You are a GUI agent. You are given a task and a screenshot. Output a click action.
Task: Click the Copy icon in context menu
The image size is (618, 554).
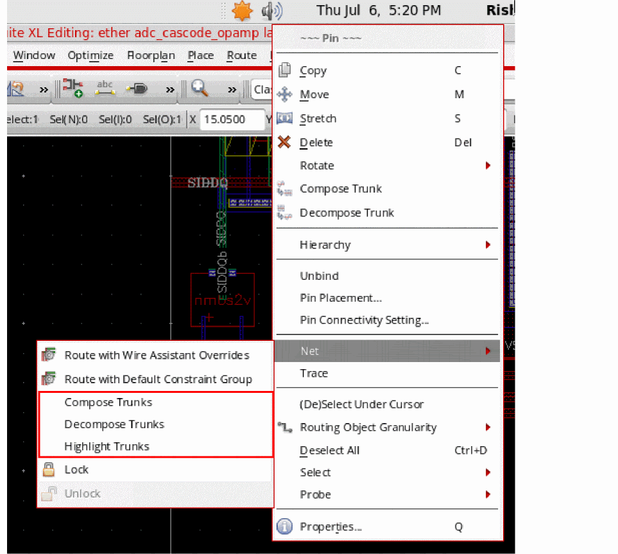point(284,71)
